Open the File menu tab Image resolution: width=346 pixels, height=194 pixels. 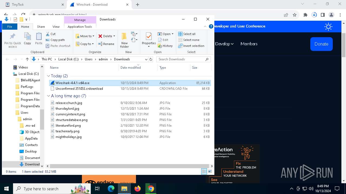10,27
